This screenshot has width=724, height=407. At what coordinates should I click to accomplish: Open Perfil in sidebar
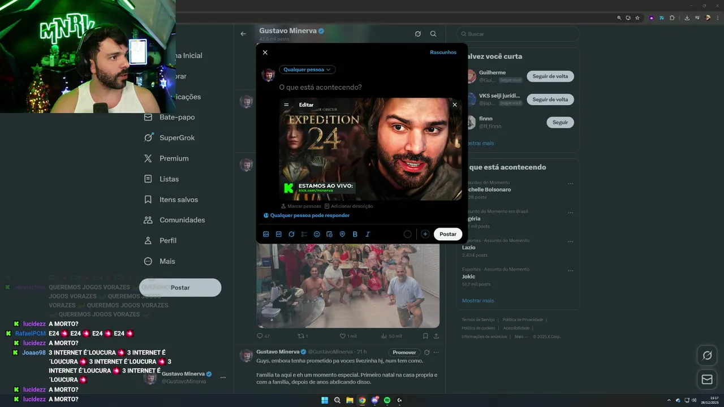pos(161,240)
